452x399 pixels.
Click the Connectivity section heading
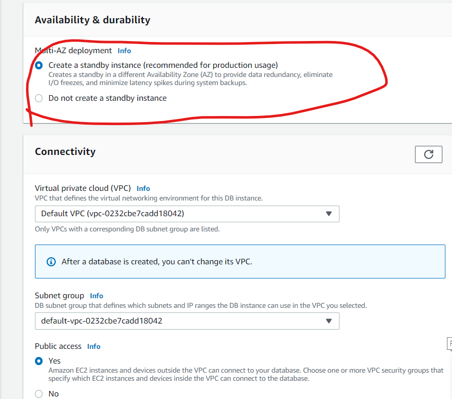(x=65, y=151)
